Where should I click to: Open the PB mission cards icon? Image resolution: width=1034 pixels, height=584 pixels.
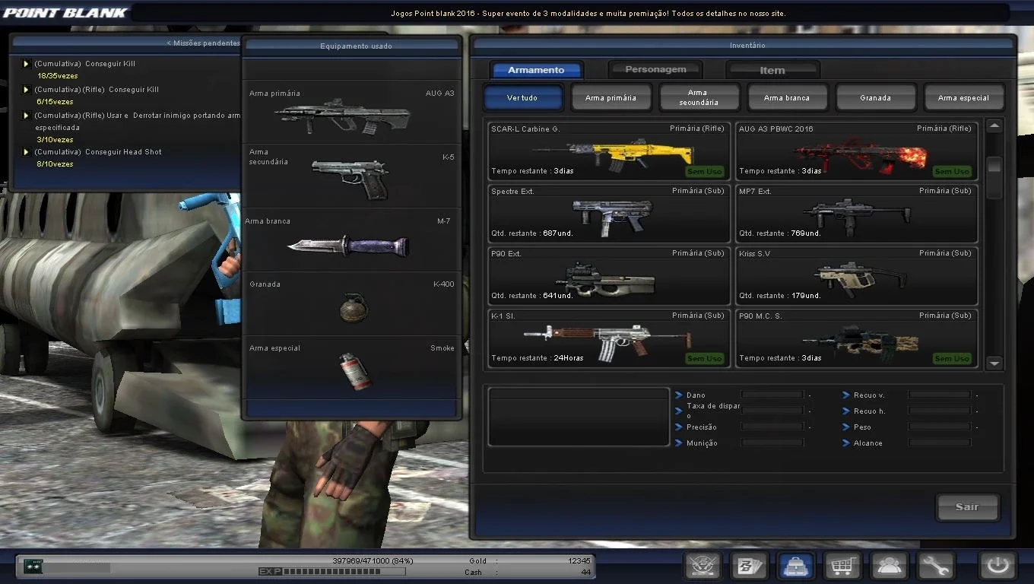pyautogui.click(x=749, y=566)
